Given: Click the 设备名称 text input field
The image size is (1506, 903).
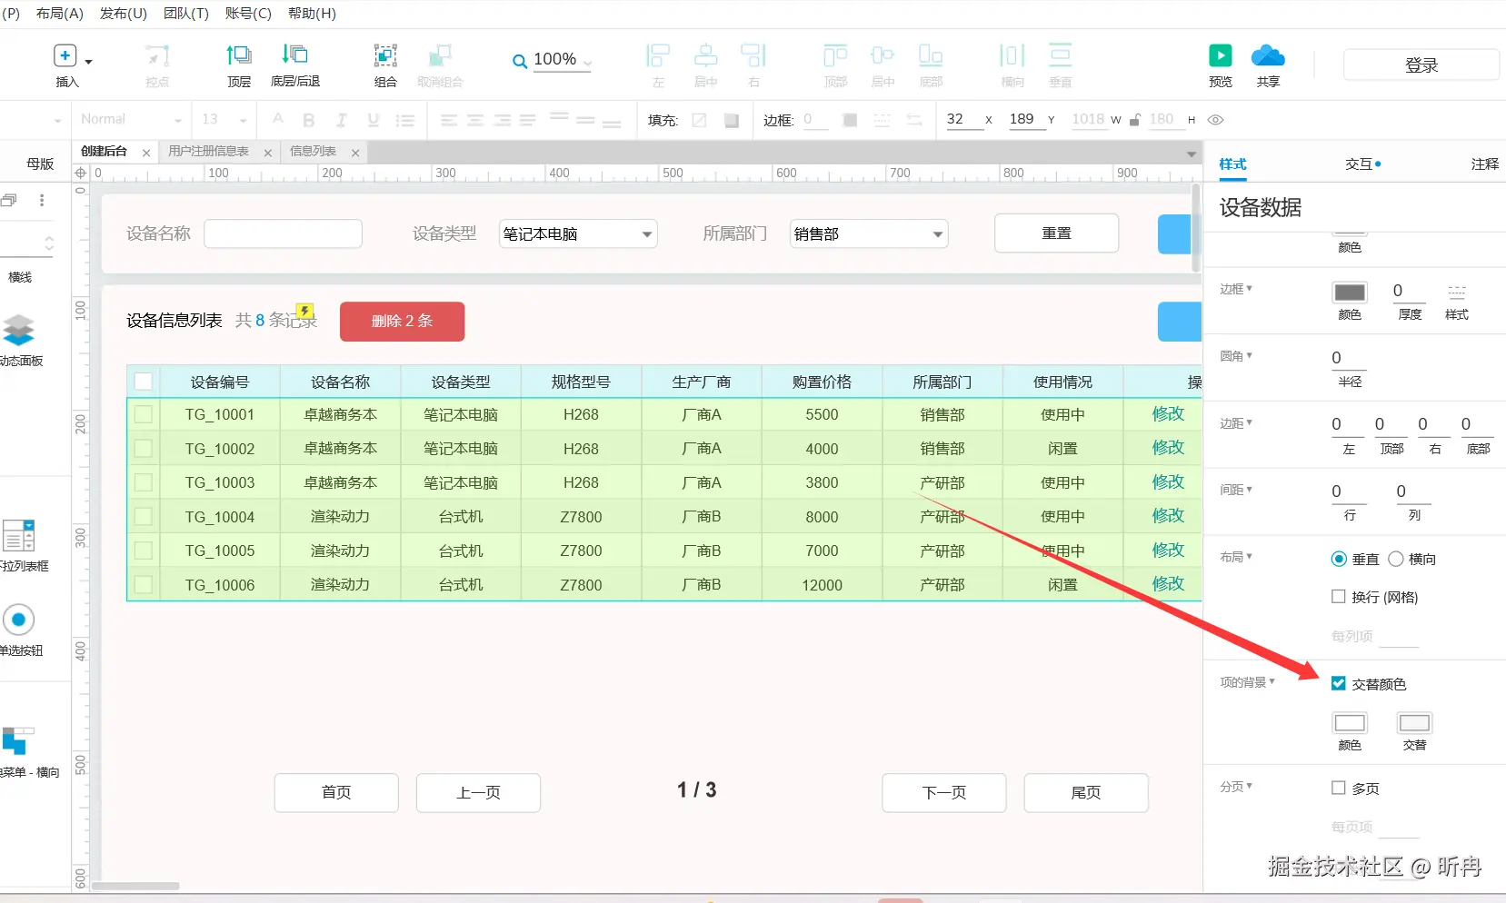Looking at the screenshot, I should click(x=284, y=234).
